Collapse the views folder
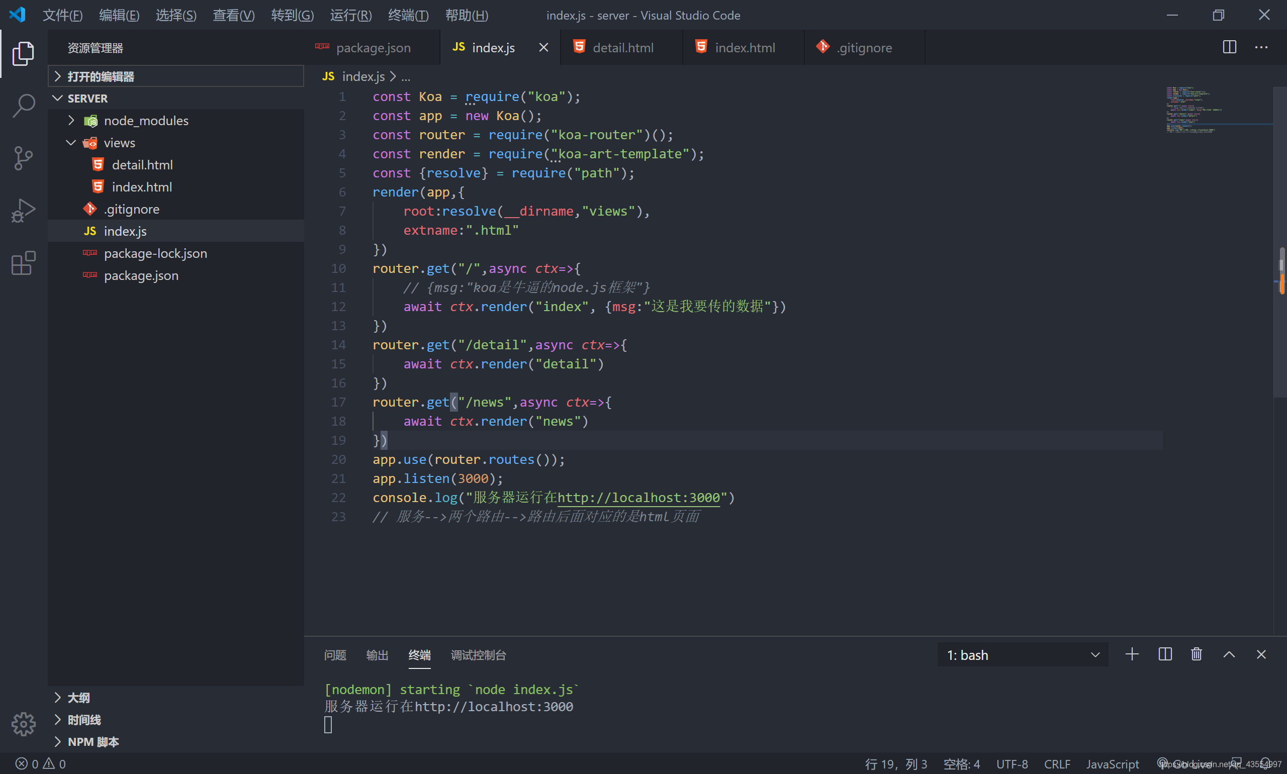Viewport: 1287px width, 774px height. pyautogui.click(x=176, y=142)
